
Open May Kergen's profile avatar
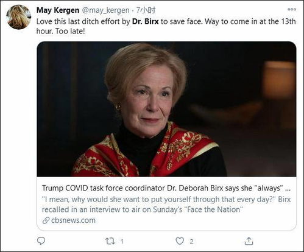pos(19,17)
